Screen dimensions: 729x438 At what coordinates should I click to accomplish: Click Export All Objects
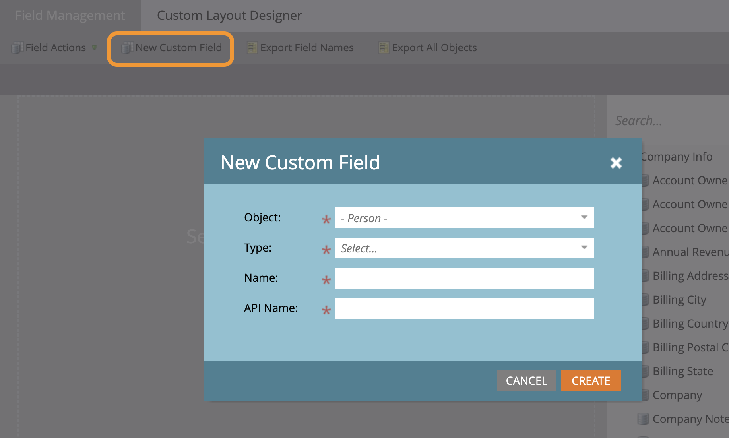pyautogui.click(x=427, y=48)
